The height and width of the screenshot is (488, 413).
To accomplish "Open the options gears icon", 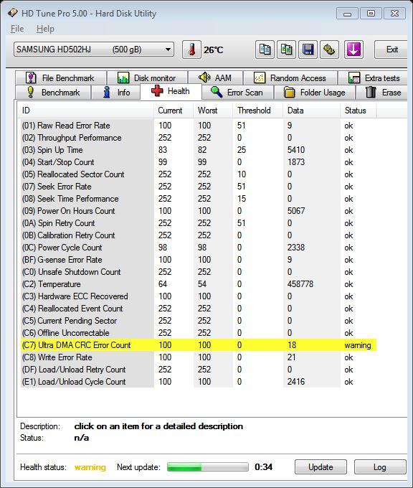I will click(329, 50).
